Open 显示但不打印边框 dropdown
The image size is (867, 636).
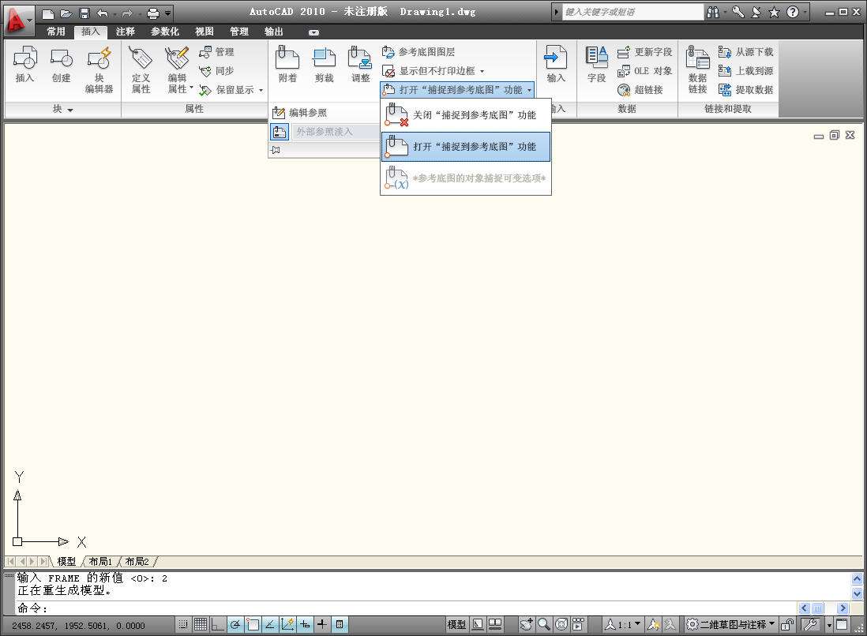pyautogui.click(x=482, y=71)
